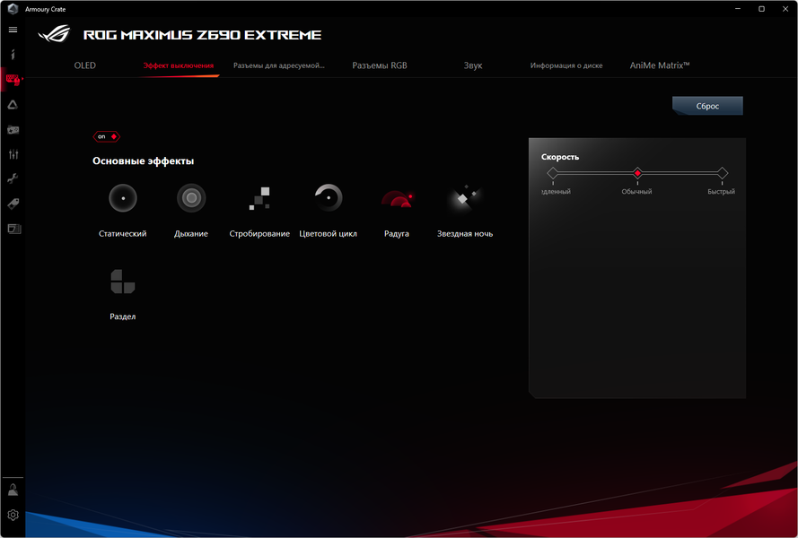Click the ROG logo in the header
The width and height of the screenshot is (798, 538).
point(54,35)
